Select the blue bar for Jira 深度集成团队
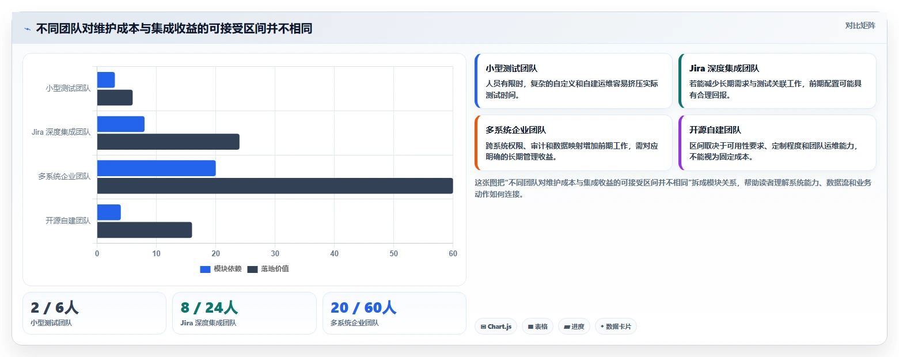The width and height of the screenshot is (899, 357). point(120,124)
